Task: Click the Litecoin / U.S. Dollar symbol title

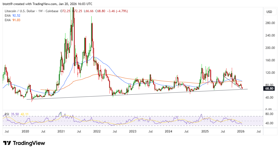Action: 20,11
